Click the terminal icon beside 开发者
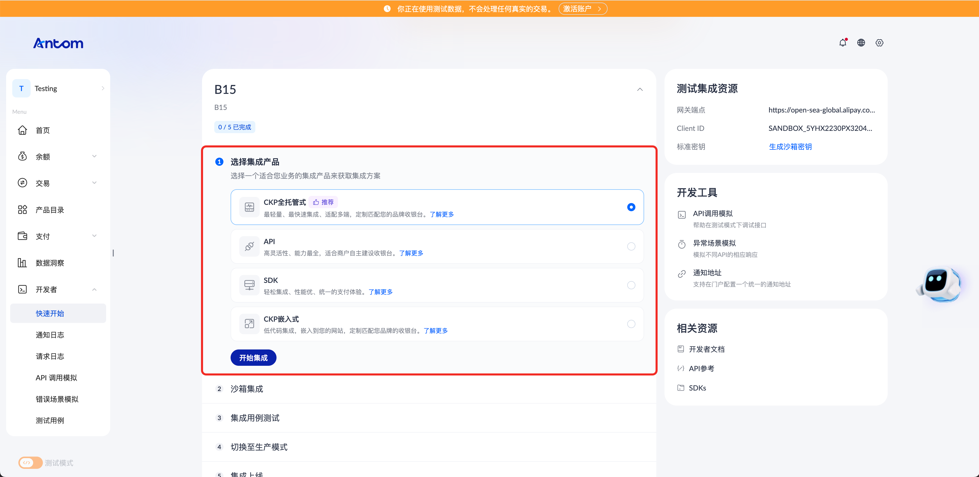 (x=22, y=289)
